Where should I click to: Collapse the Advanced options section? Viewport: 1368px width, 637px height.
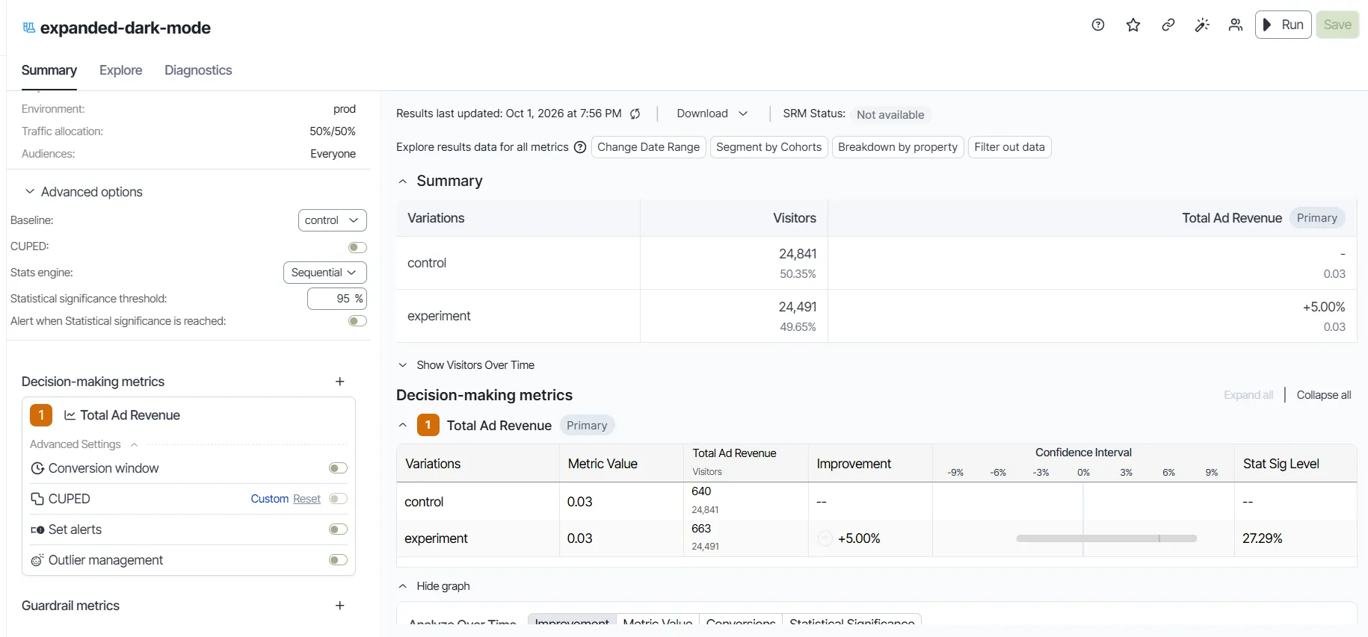pyautogui.click(x=30, y=192)
